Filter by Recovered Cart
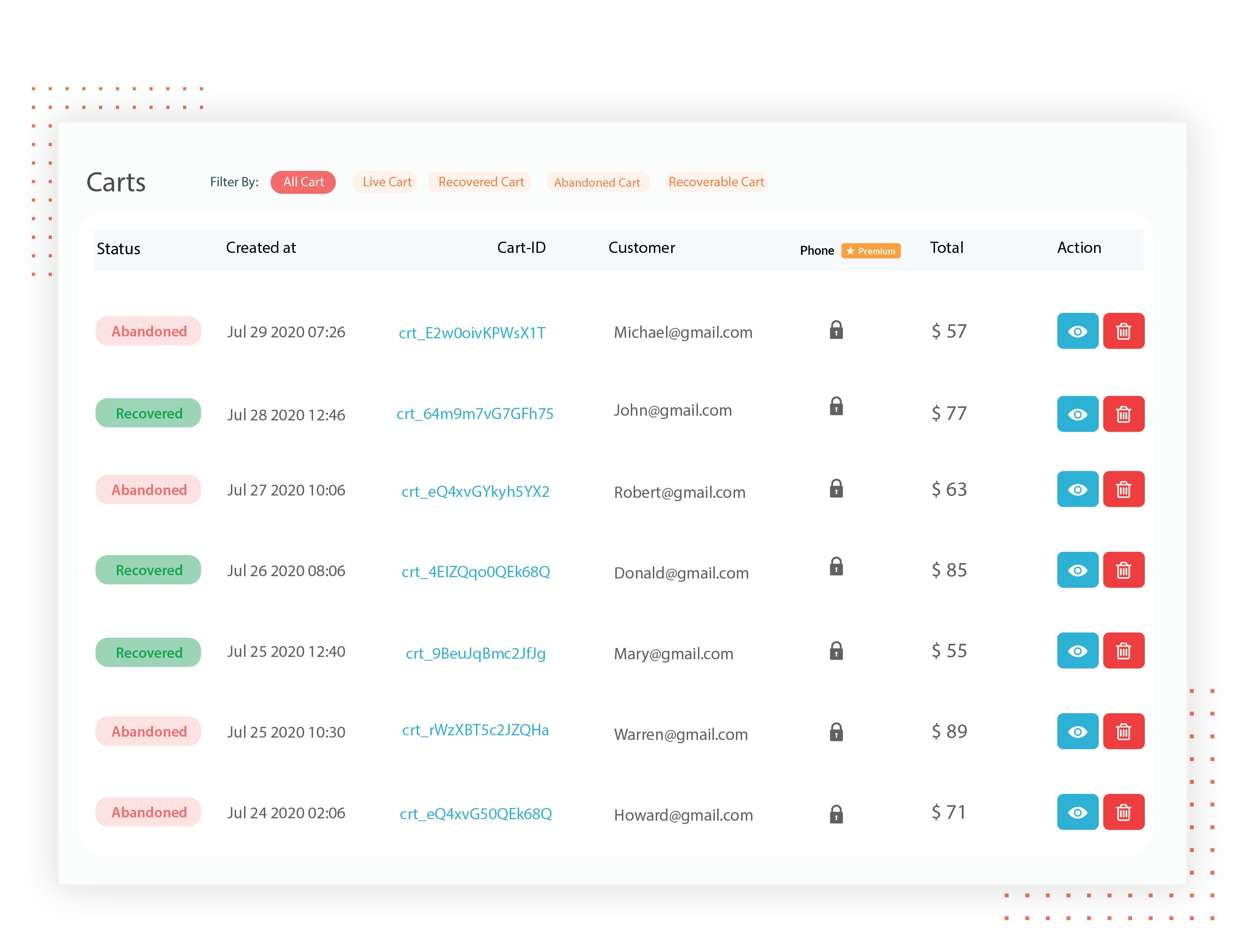Screen dimensions: 1241x945 click(480, 182)
